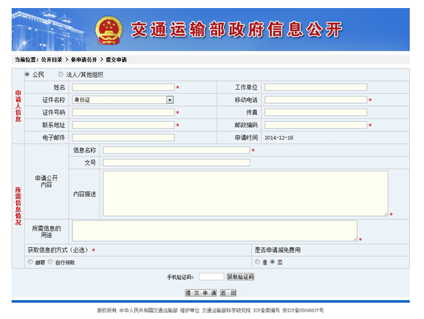Click the 提交申请 breadcrumb item

(116, 60)
